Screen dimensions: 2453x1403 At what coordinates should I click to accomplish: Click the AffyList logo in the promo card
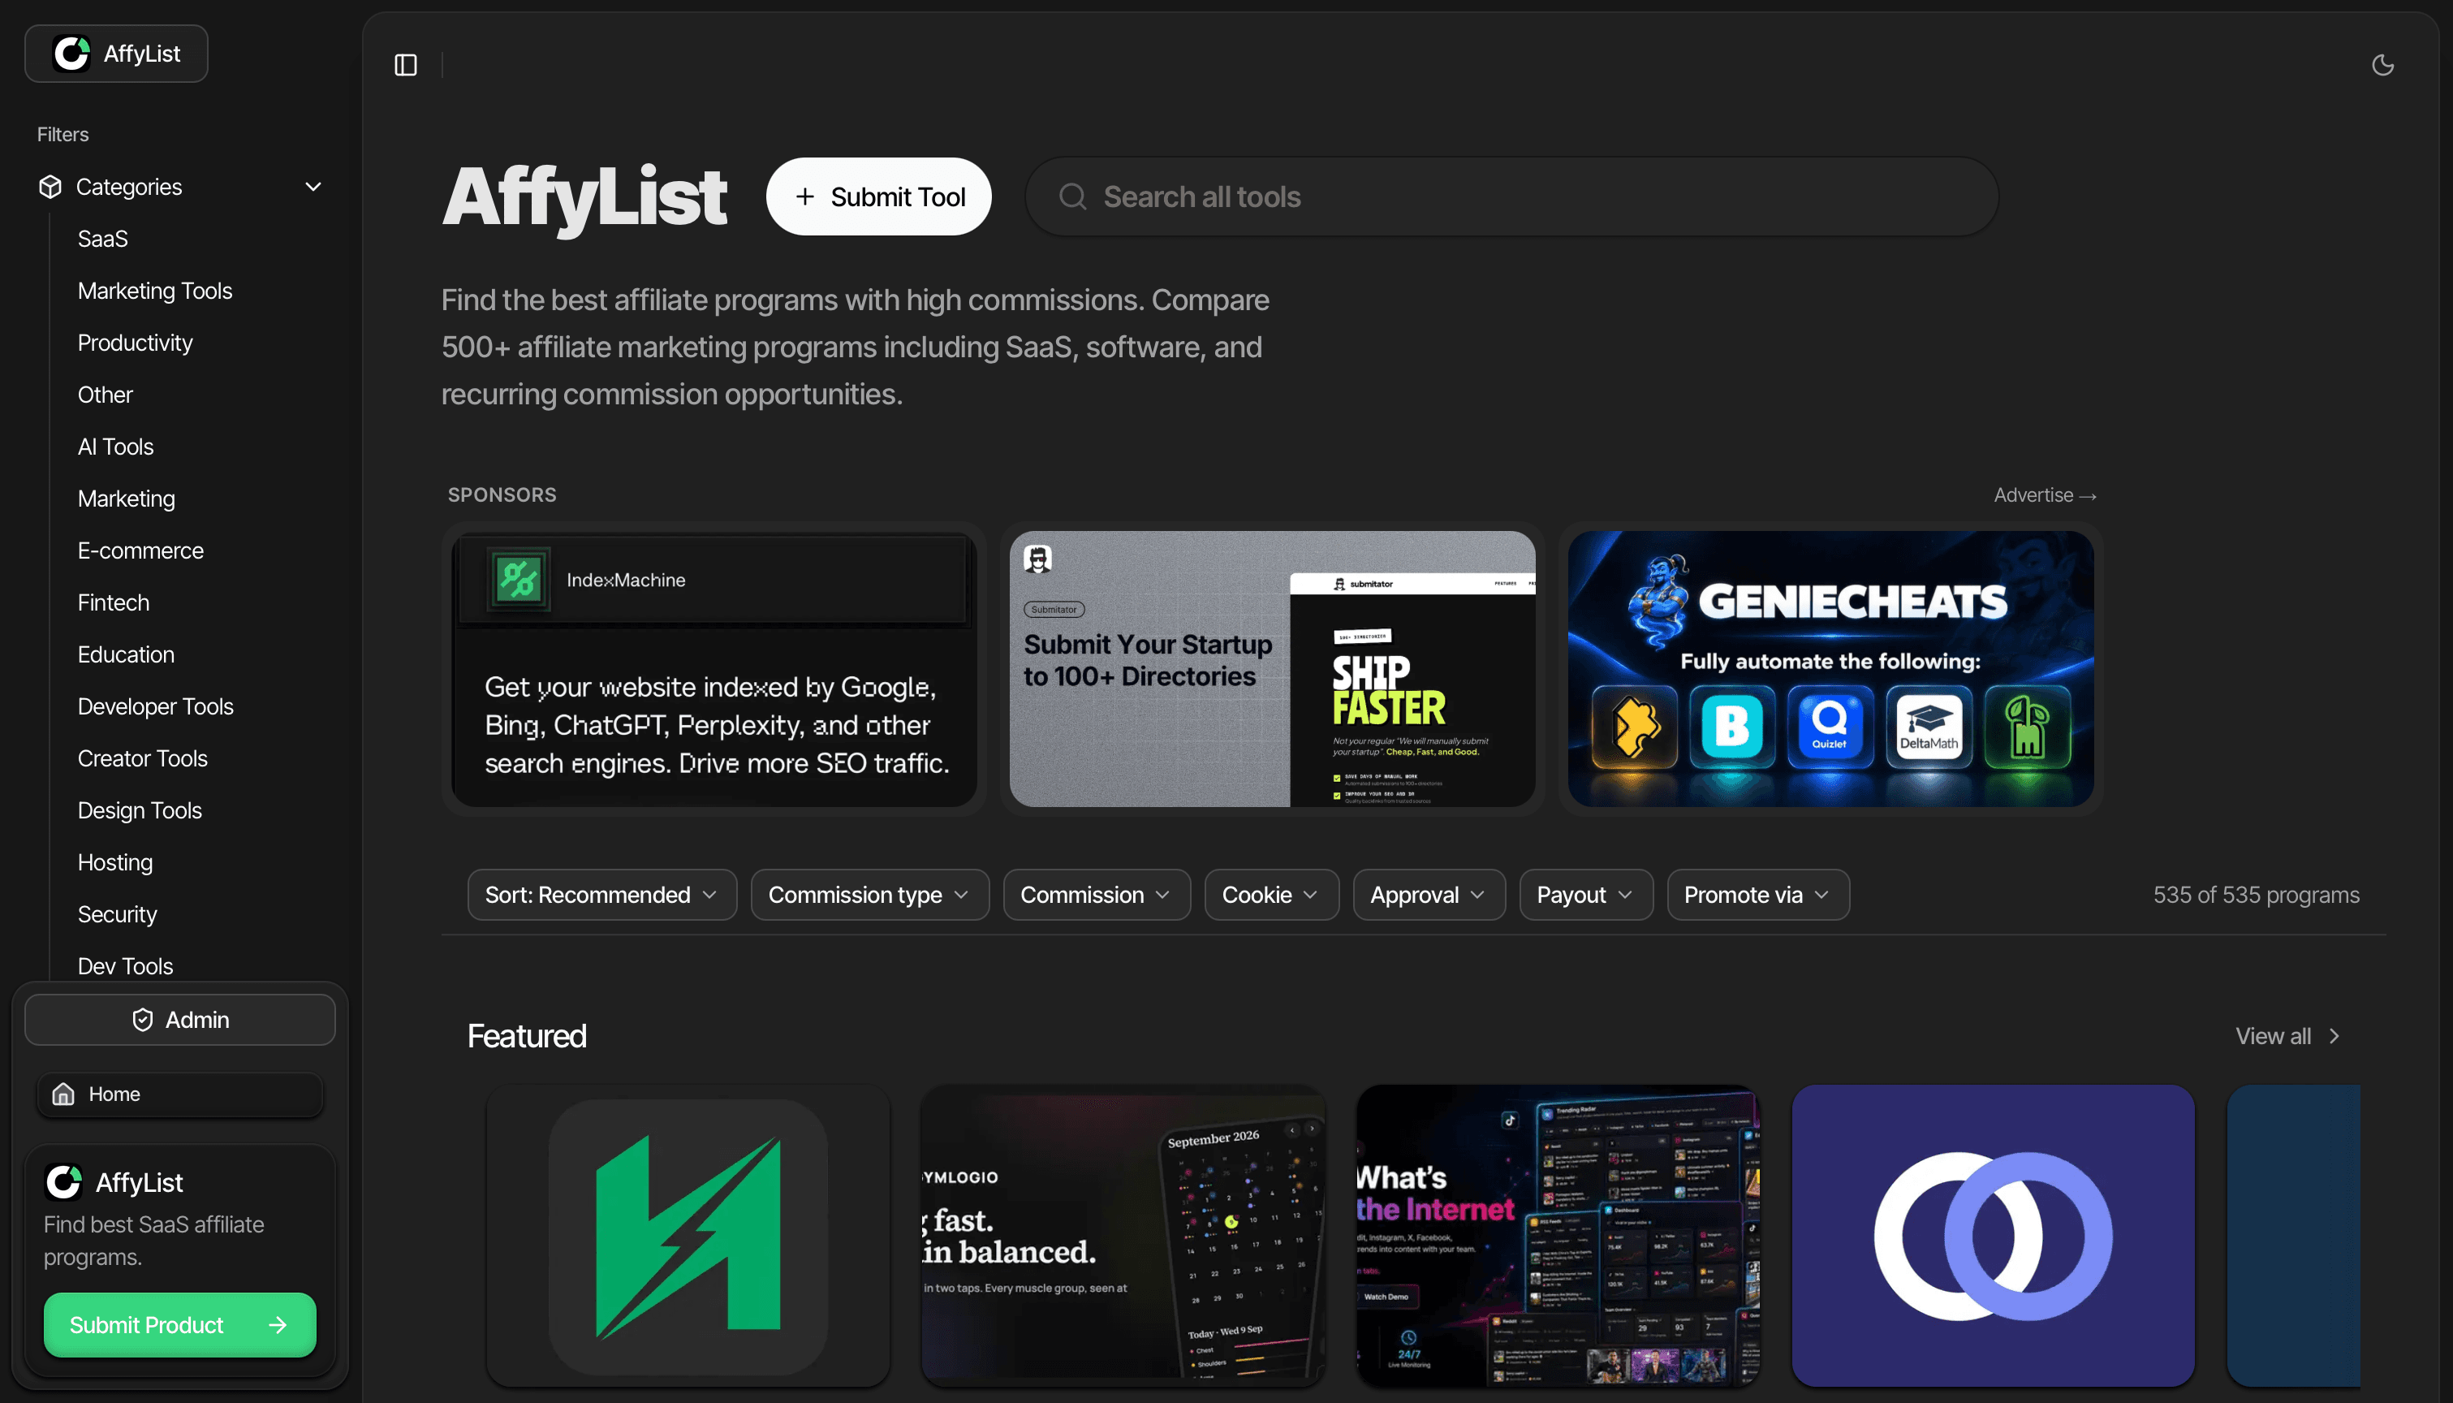click(x=63, y=1181)
